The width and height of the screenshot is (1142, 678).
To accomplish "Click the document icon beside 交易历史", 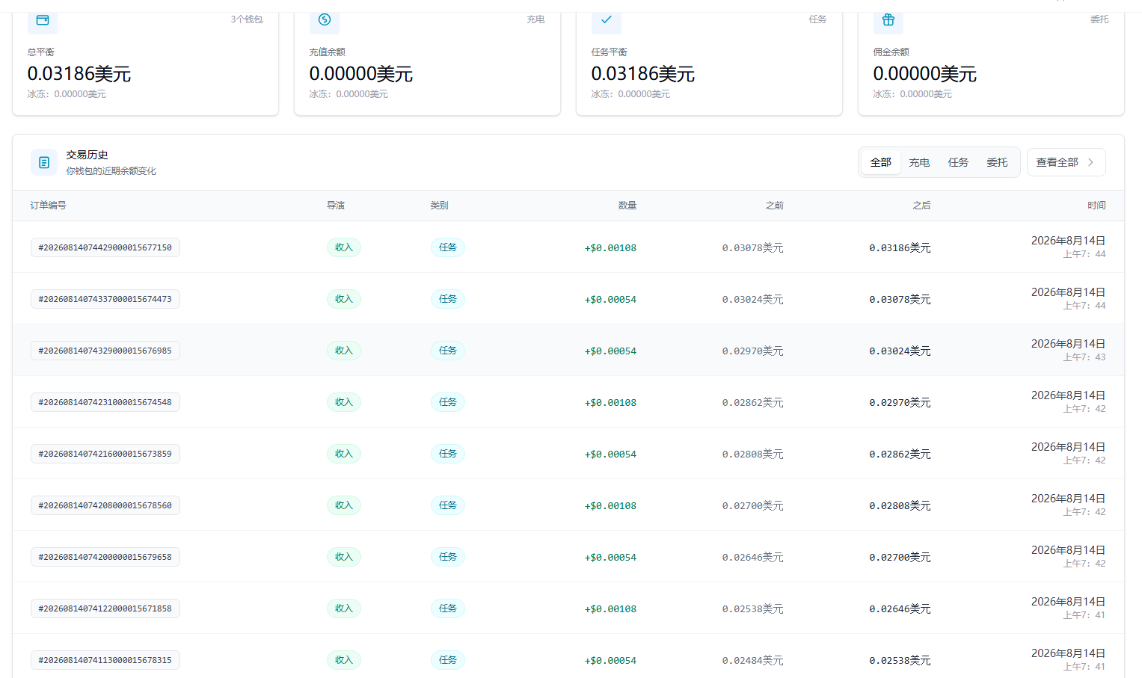I will tap(44, 162).
